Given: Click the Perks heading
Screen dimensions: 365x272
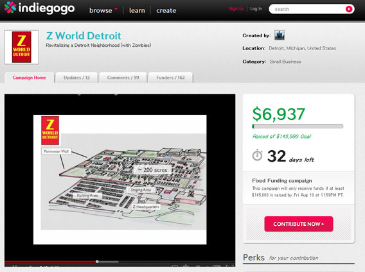Looking at the screenshot, I should (254, 258).
